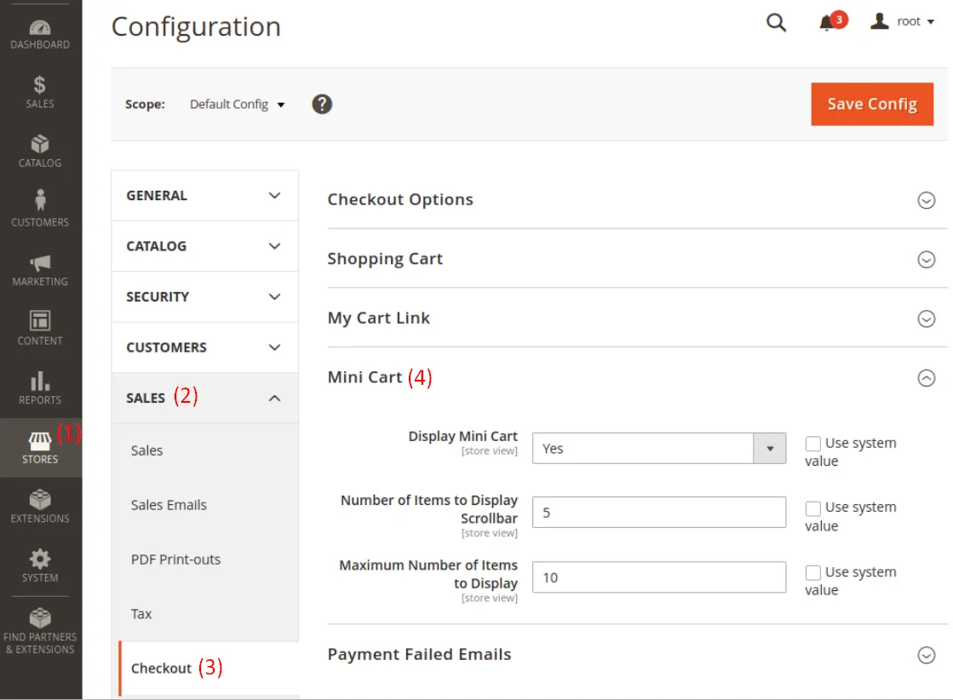Click the Maximum Number of Items field
Image resolution: width=953 pixels, height=700 pixels.
[x=658, y=577]
